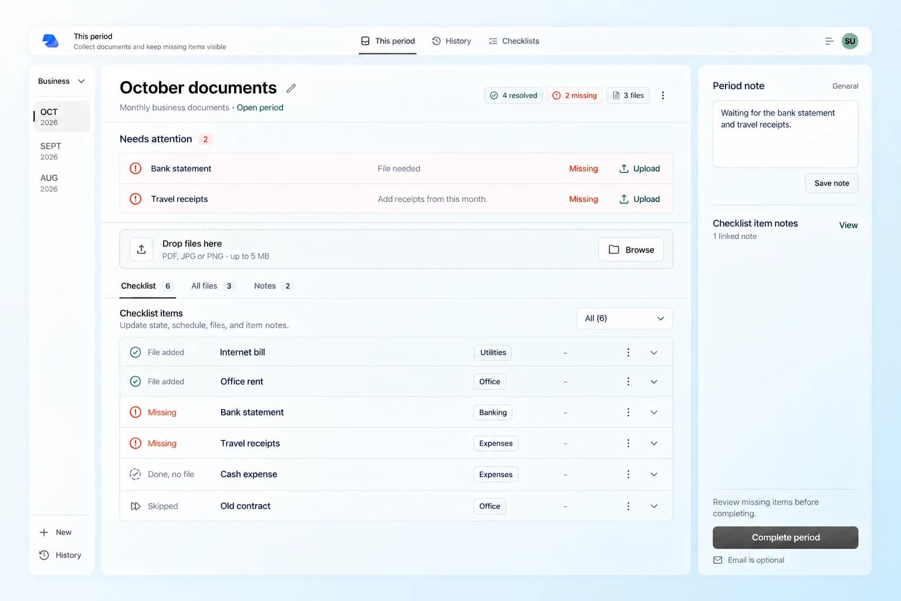This screenshot has width=901, height=601.
Task: Switch to the History top tab
Action: (x=452, y=41)
